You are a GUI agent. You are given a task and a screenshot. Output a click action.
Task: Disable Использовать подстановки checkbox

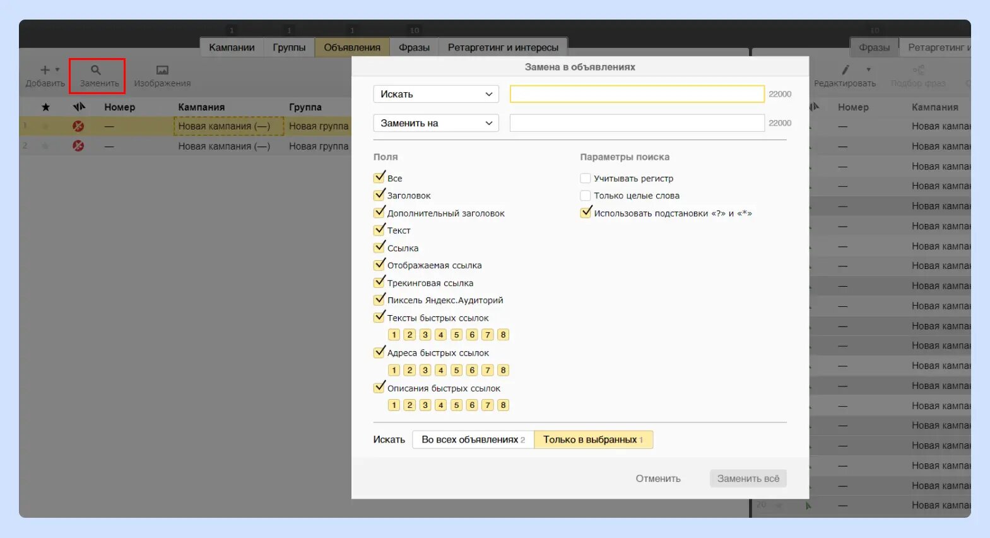click(x=586, y=213)
